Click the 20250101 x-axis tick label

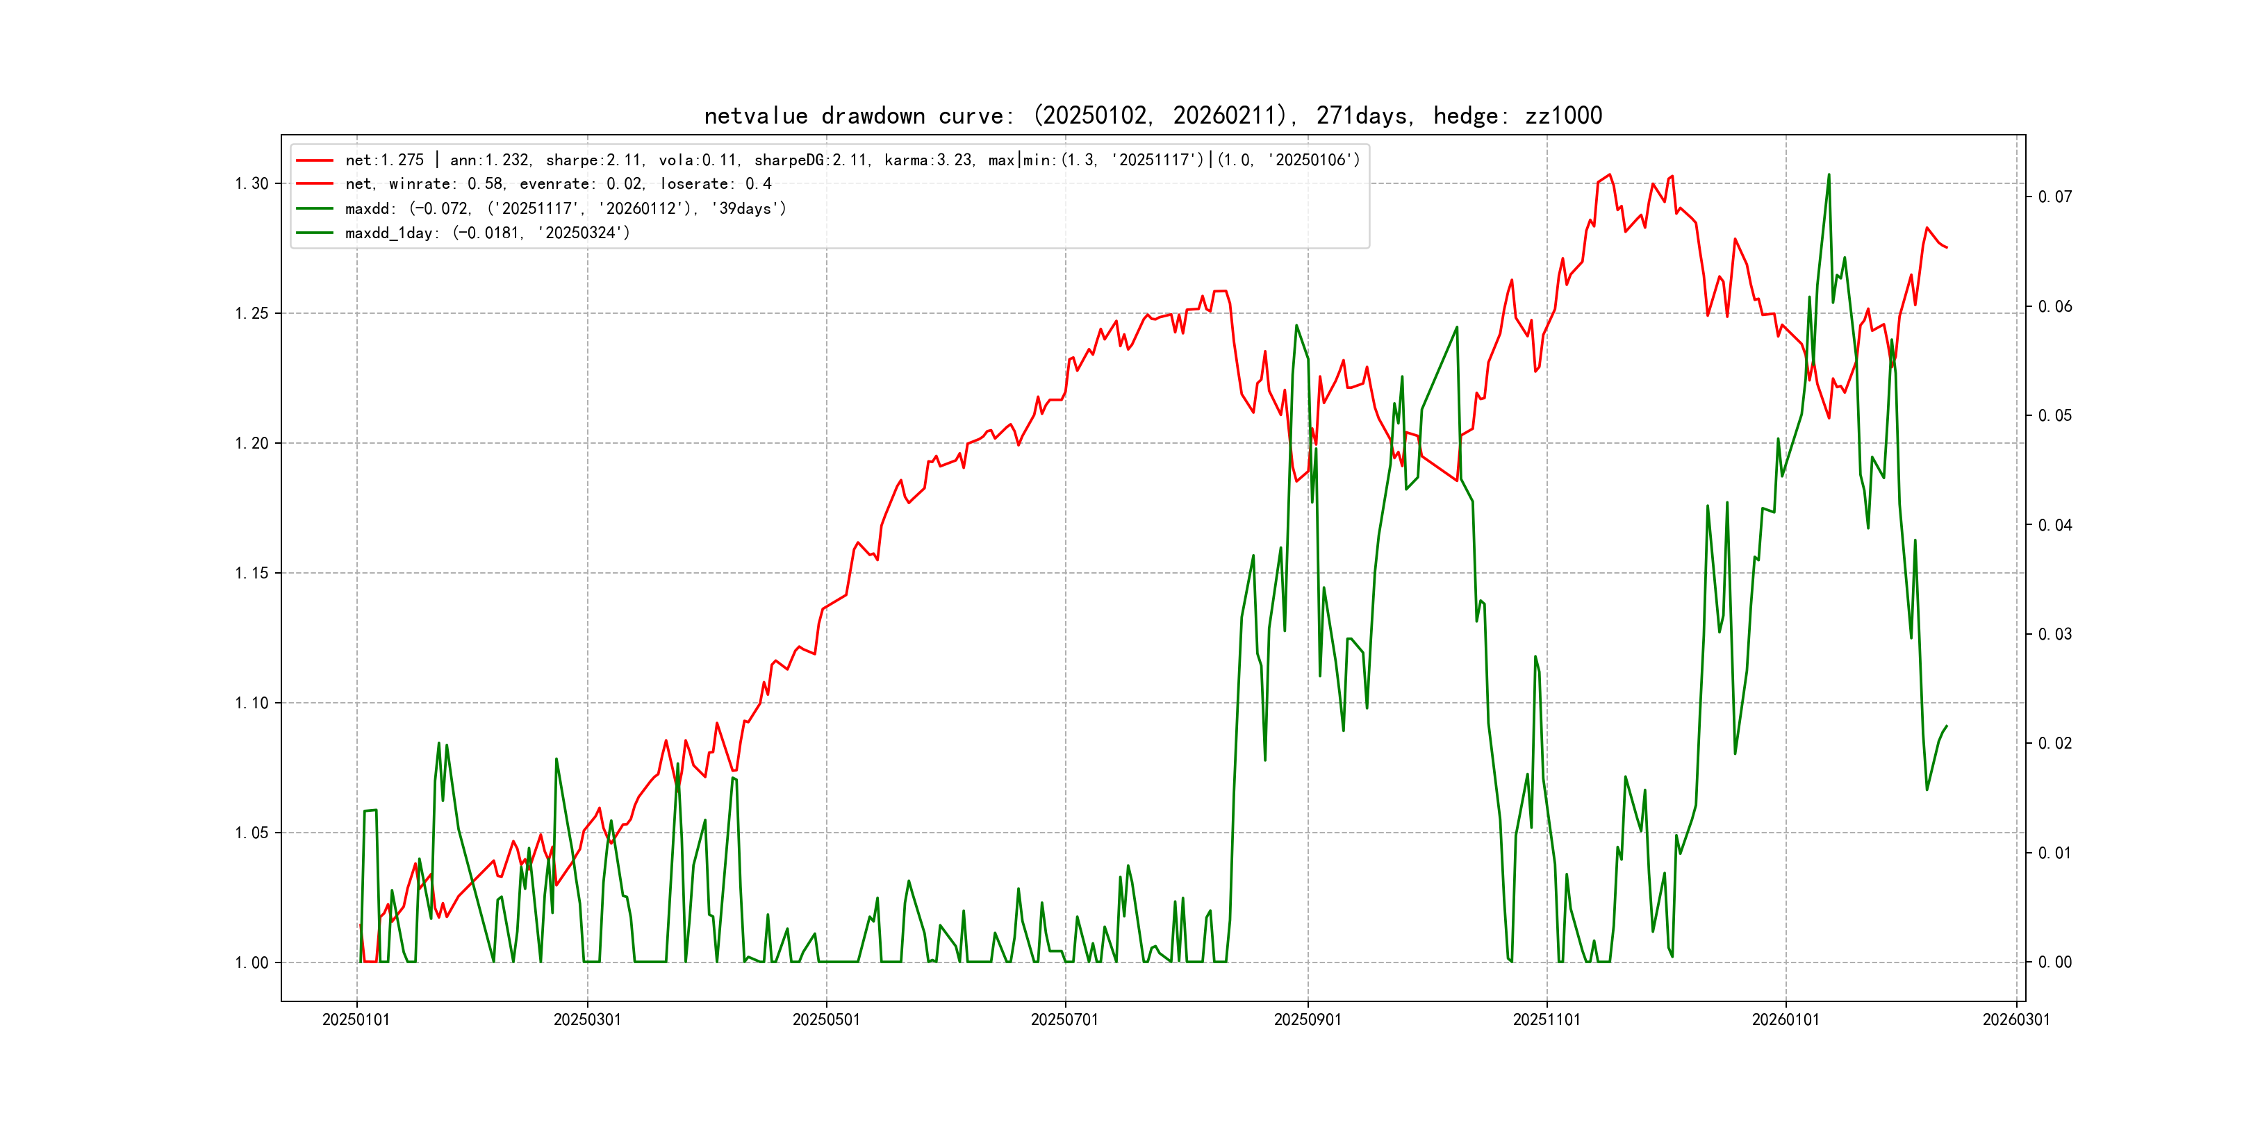point(356,1020)
